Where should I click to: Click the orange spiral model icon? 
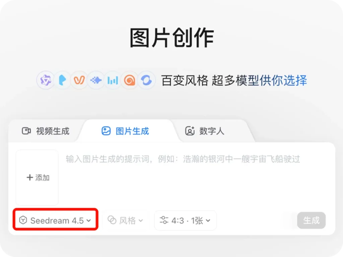point(130,80)
